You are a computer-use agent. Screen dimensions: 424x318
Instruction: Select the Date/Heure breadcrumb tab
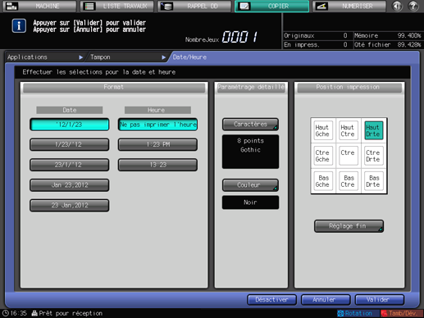[189, 57]
